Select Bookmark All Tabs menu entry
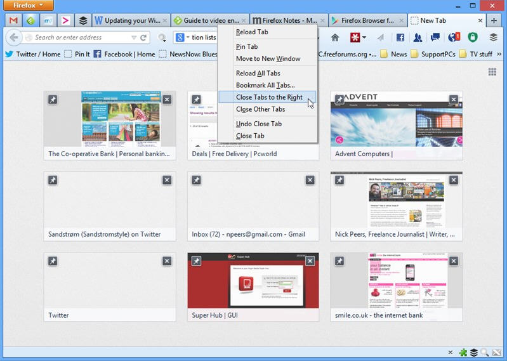Viewport: 507px width, 361px height. pos(268,85)
